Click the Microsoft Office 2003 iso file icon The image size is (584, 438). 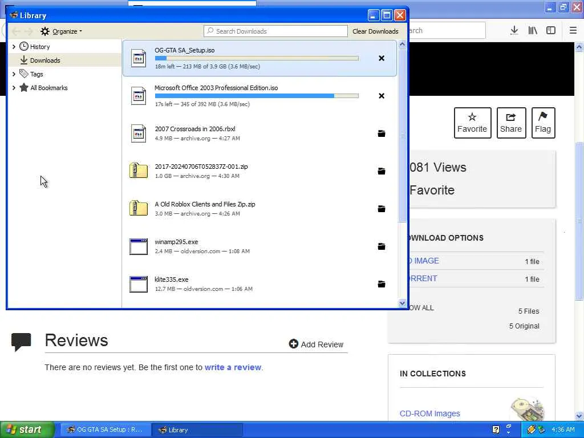139,96
